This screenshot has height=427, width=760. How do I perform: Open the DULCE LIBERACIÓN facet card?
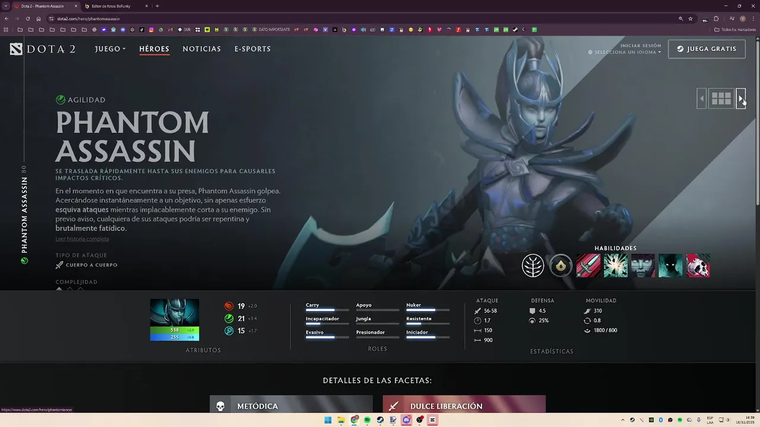[x=464, y=404]
